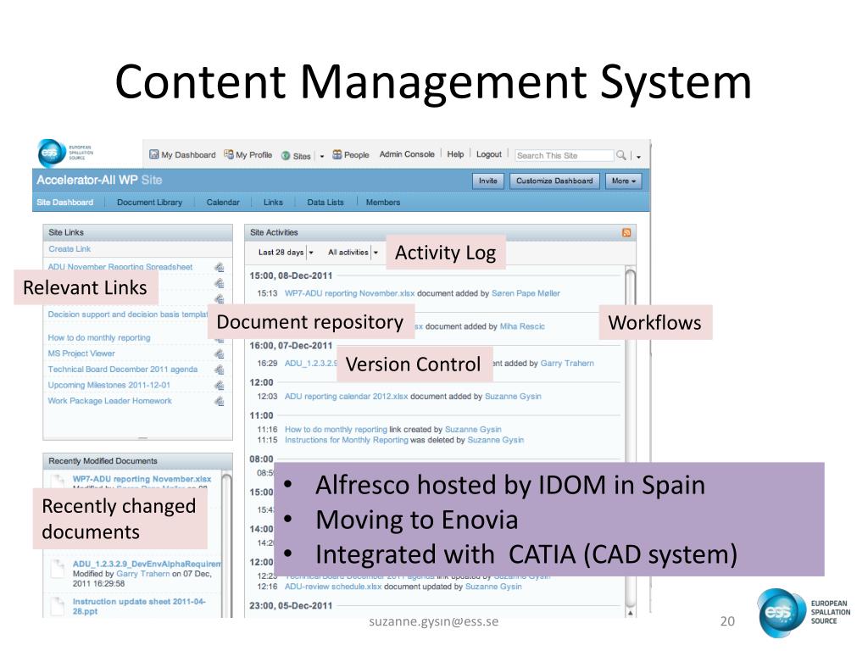Viewport: 868px width, 651px height.
Task: Open ADU reporting calendar 2012.xlsx
Action: point(347,397)
